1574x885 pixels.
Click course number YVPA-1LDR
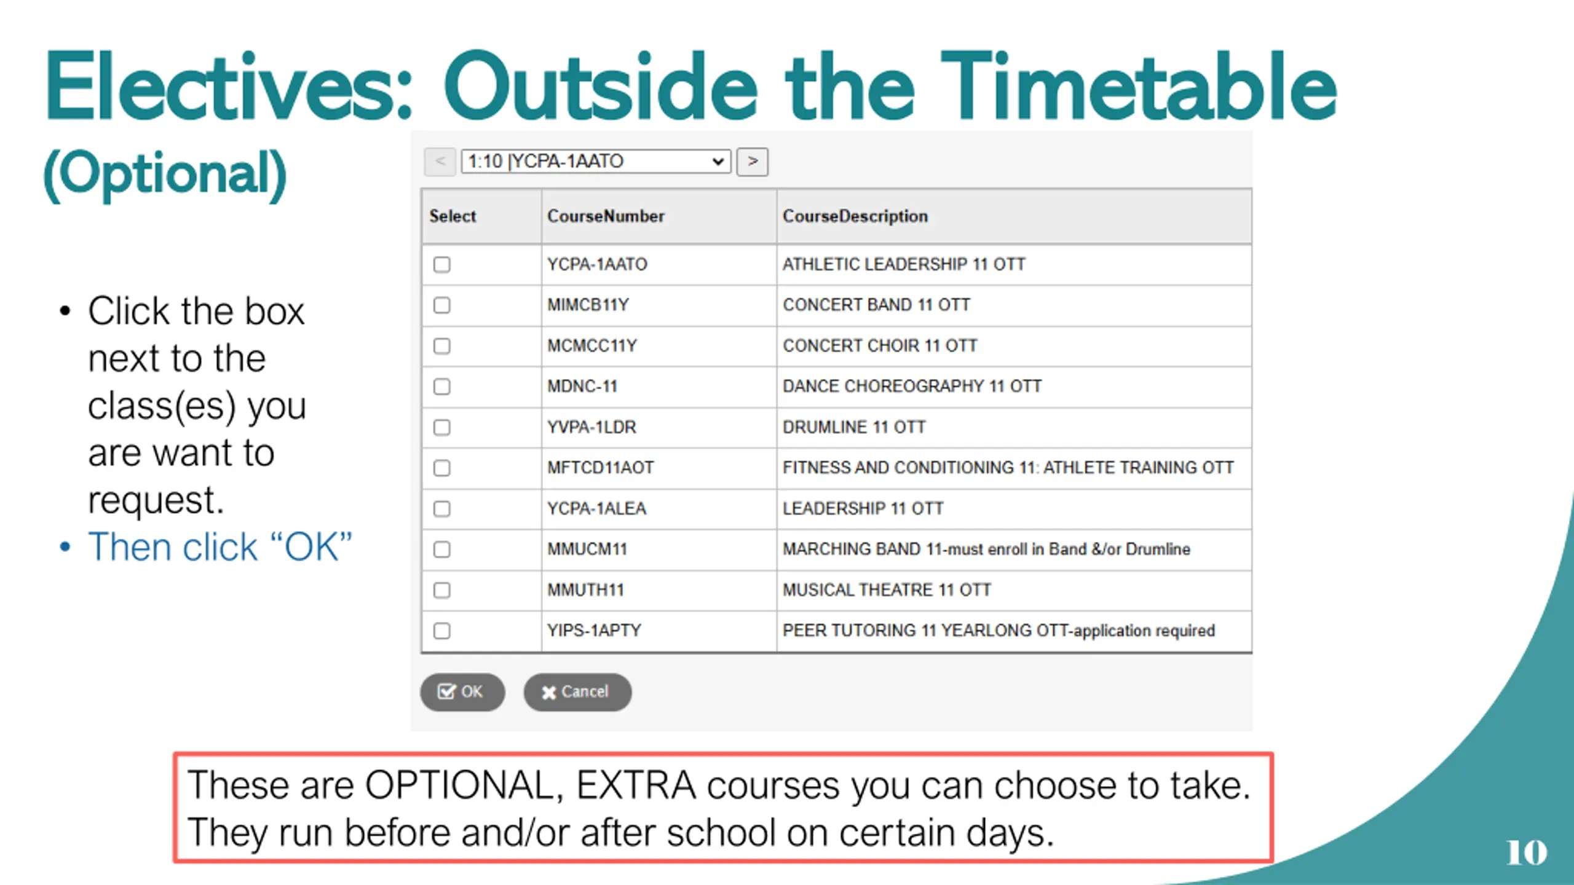pyautogui.click(x=591, y=427)
